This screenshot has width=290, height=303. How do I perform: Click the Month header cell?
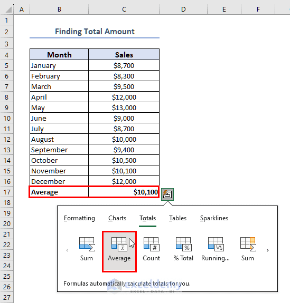click(59, 55)
